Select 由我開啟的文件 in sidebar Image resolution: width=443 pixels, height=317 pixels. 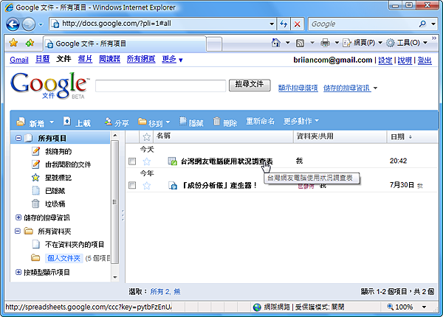point(68,164)
